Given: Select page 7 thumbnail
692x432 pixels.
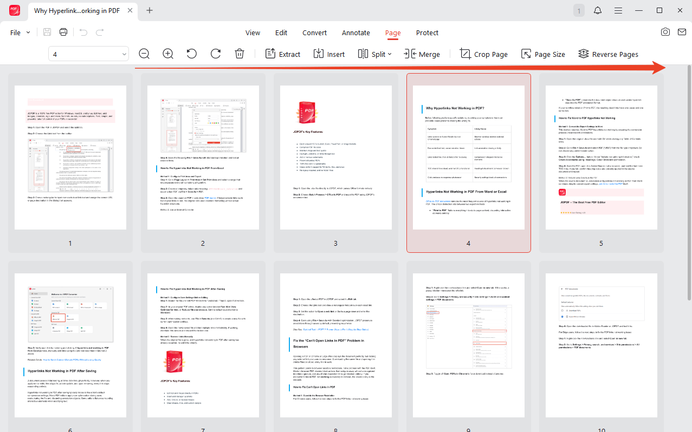Looking at the screenshot, I should pos(203,345).
